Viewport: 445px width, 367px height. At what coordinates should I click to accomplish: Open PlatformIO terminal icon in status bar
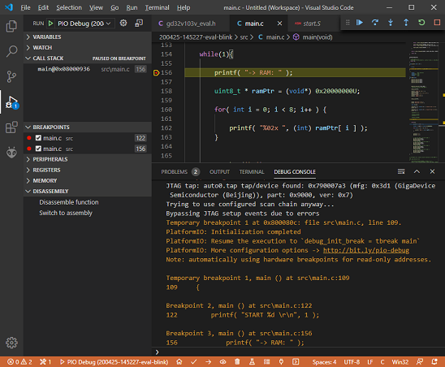(296, 361)
